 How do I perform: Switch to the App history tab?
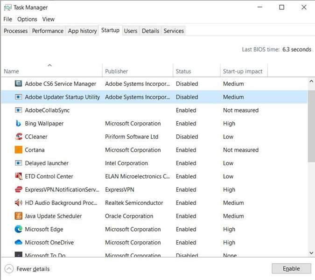click(x=82, y=31)
